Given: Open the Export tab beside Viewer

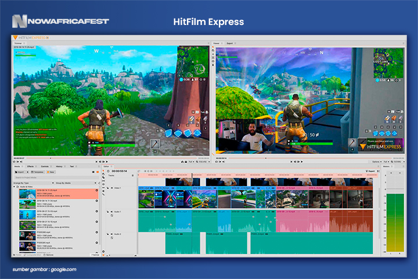Looking at the screenshot, I should point(230,43).
